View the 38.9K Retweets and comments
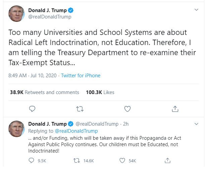This screenshot has width=207, height=170. tap(45, 92)
